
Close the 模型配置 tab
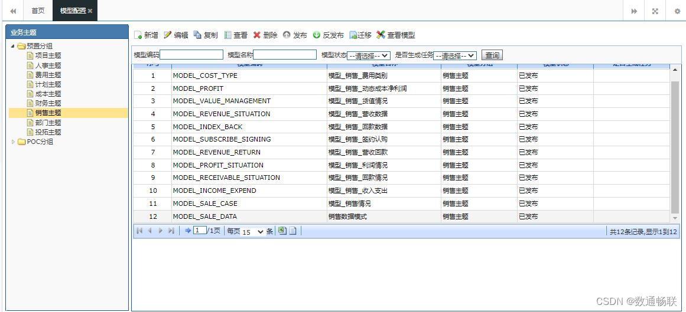[90, 11]
